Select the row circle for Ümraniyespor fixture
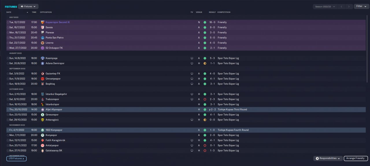The width and height of the screenshot is (370, 166). click(x=8, y=79)
